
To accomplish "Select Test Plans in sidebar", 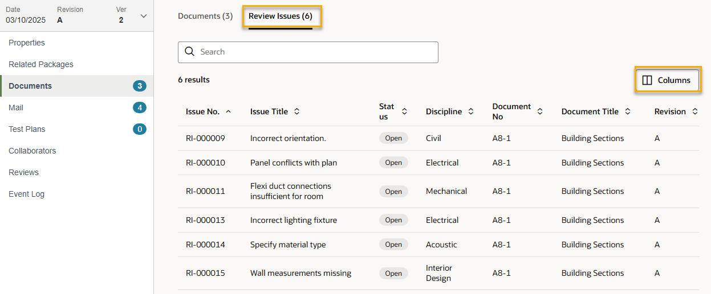I will 27,129.
